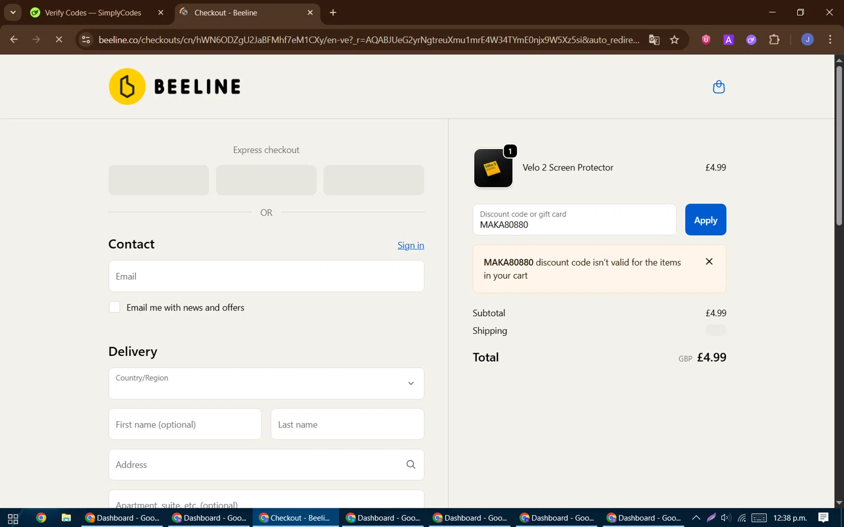The image size is (844, 527).
Task: Click the third express checkout placeholder button
Action: point(374,180)
